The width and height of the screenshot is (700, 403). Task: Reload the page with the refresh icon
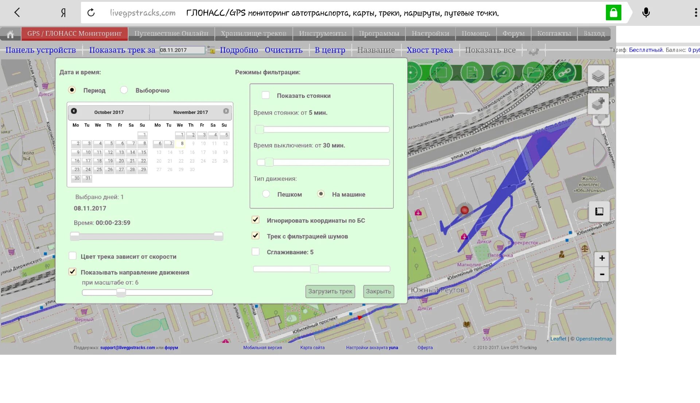coord(91,13)
